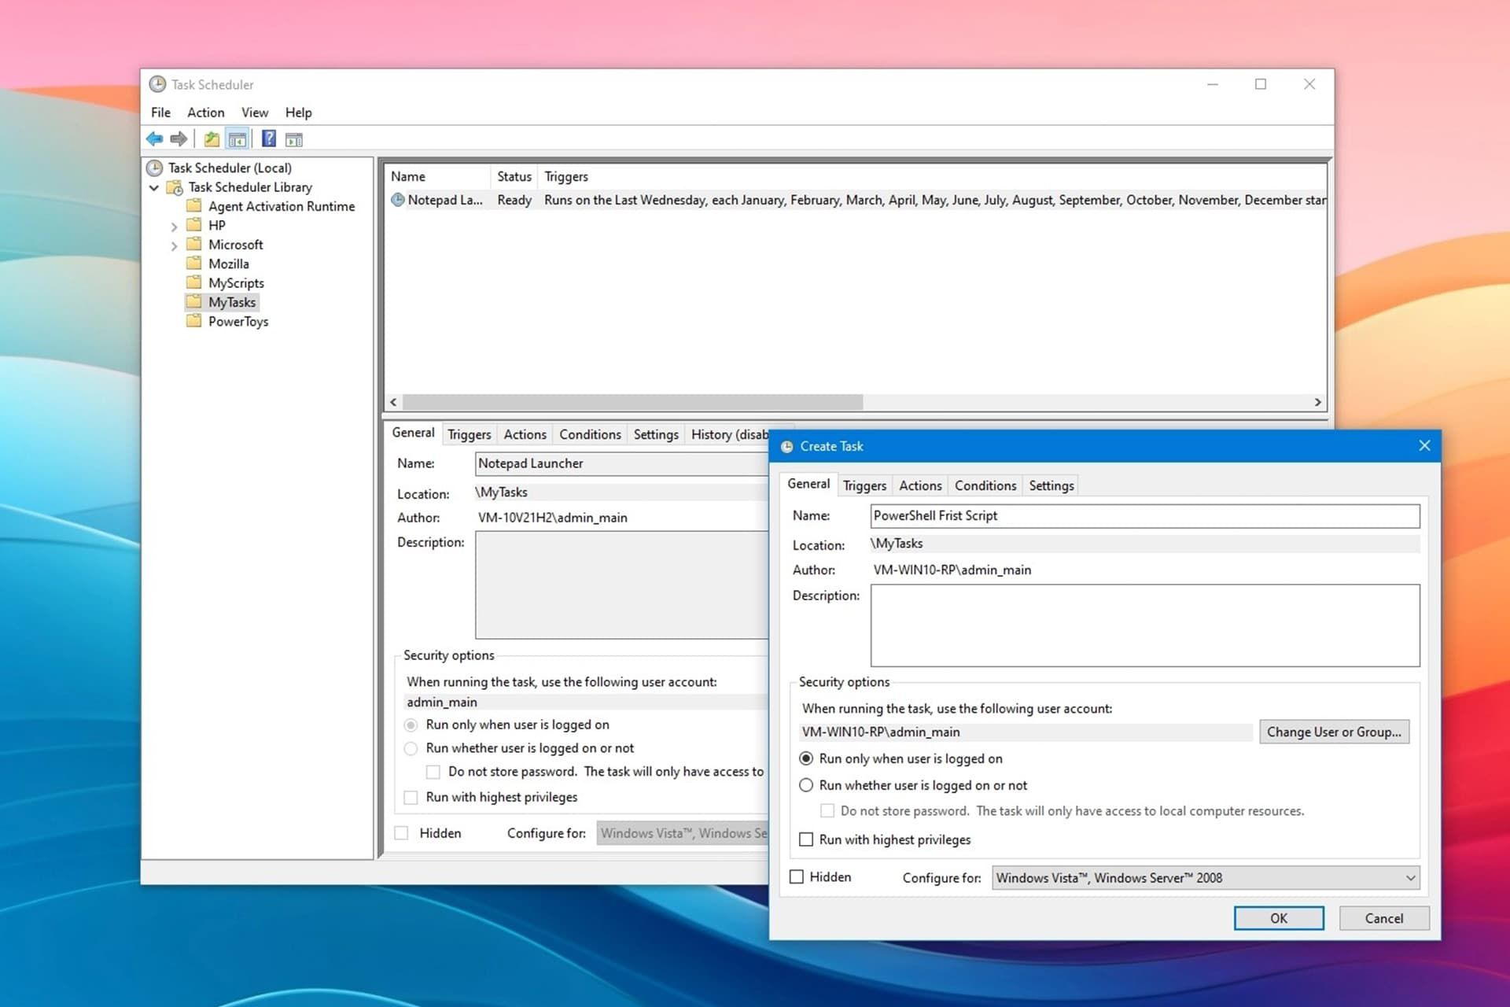The image size is (1510, 1007).
Task: Click the Notepad Launcher task clock icon
Action: coord(398,200)
